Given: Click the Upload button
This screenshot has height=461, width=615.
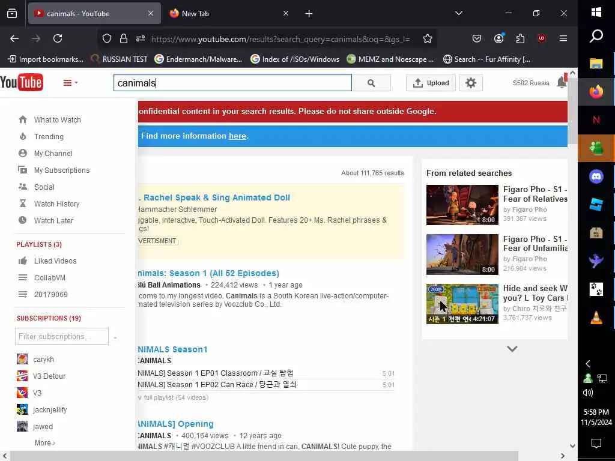Looking at the screenshot, I should point(431,83).
